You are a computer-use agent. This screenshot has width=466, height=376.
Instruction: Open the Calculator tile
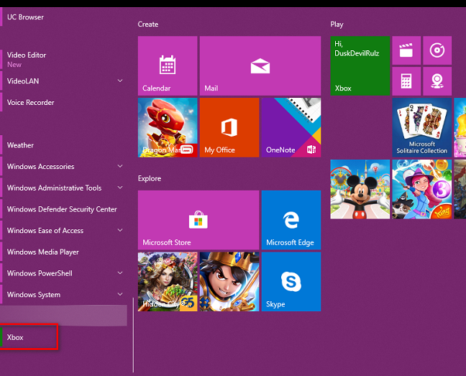(x=406, y=81)
